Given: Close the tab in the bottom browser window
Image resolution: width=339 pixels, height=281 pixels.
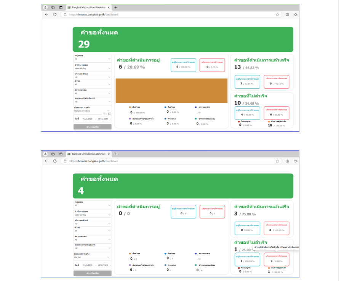Looking at the screenshot, I should (x=109, y=154).
